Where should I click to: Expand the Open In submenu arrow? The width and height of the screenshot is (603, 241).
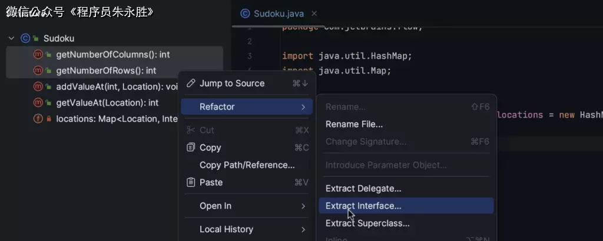pos(303,206)
